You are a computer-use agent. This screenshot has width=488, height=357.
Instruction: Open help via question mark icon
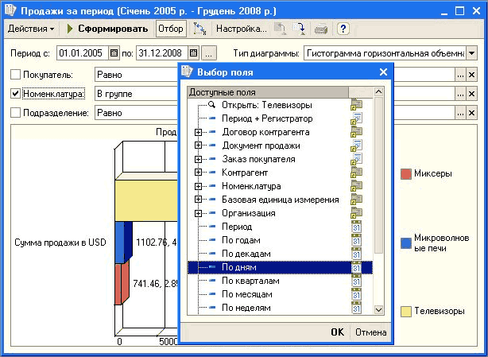click(343, 29)
